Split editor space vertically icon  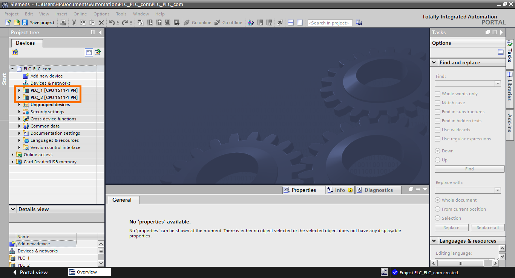pos(300,23)
